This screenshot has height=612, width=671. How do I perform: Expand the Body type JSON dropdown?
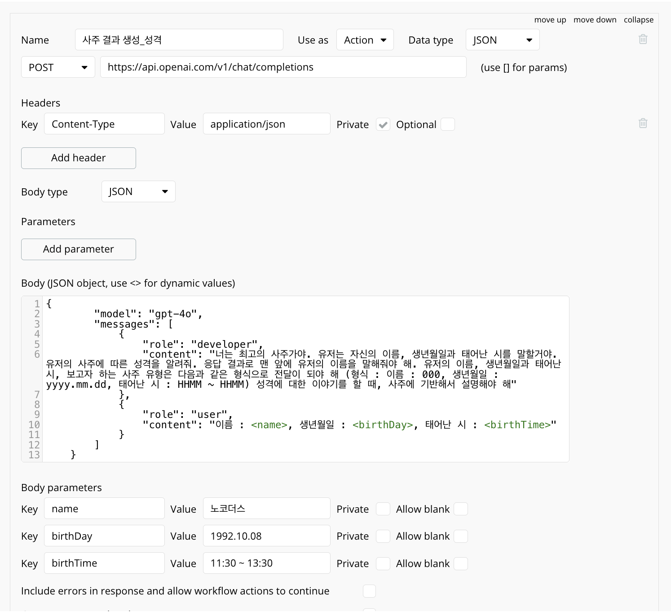point(138,192)
